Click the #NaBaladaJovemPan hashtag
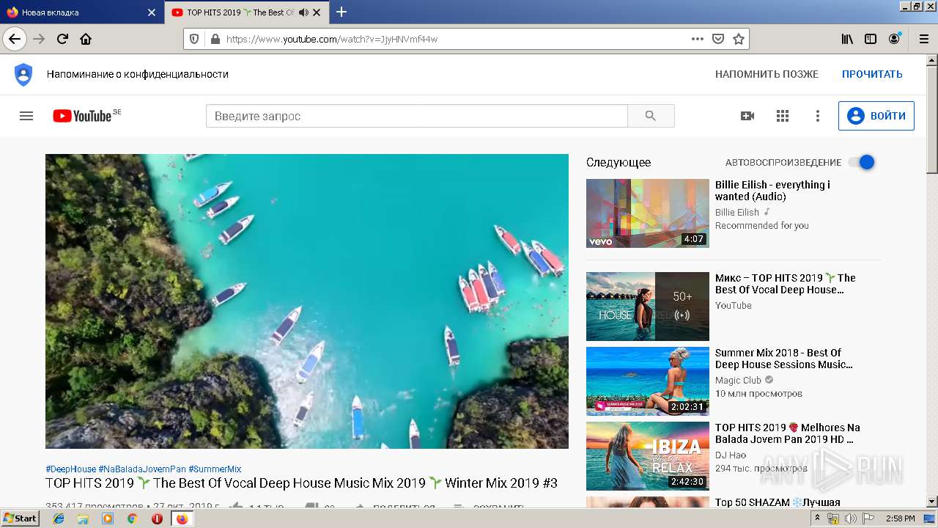 142,469
